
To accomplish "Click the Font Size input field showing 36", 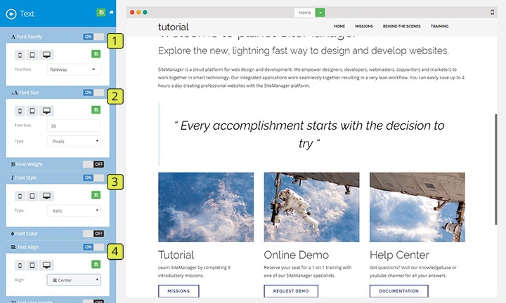I will [74, 126].
